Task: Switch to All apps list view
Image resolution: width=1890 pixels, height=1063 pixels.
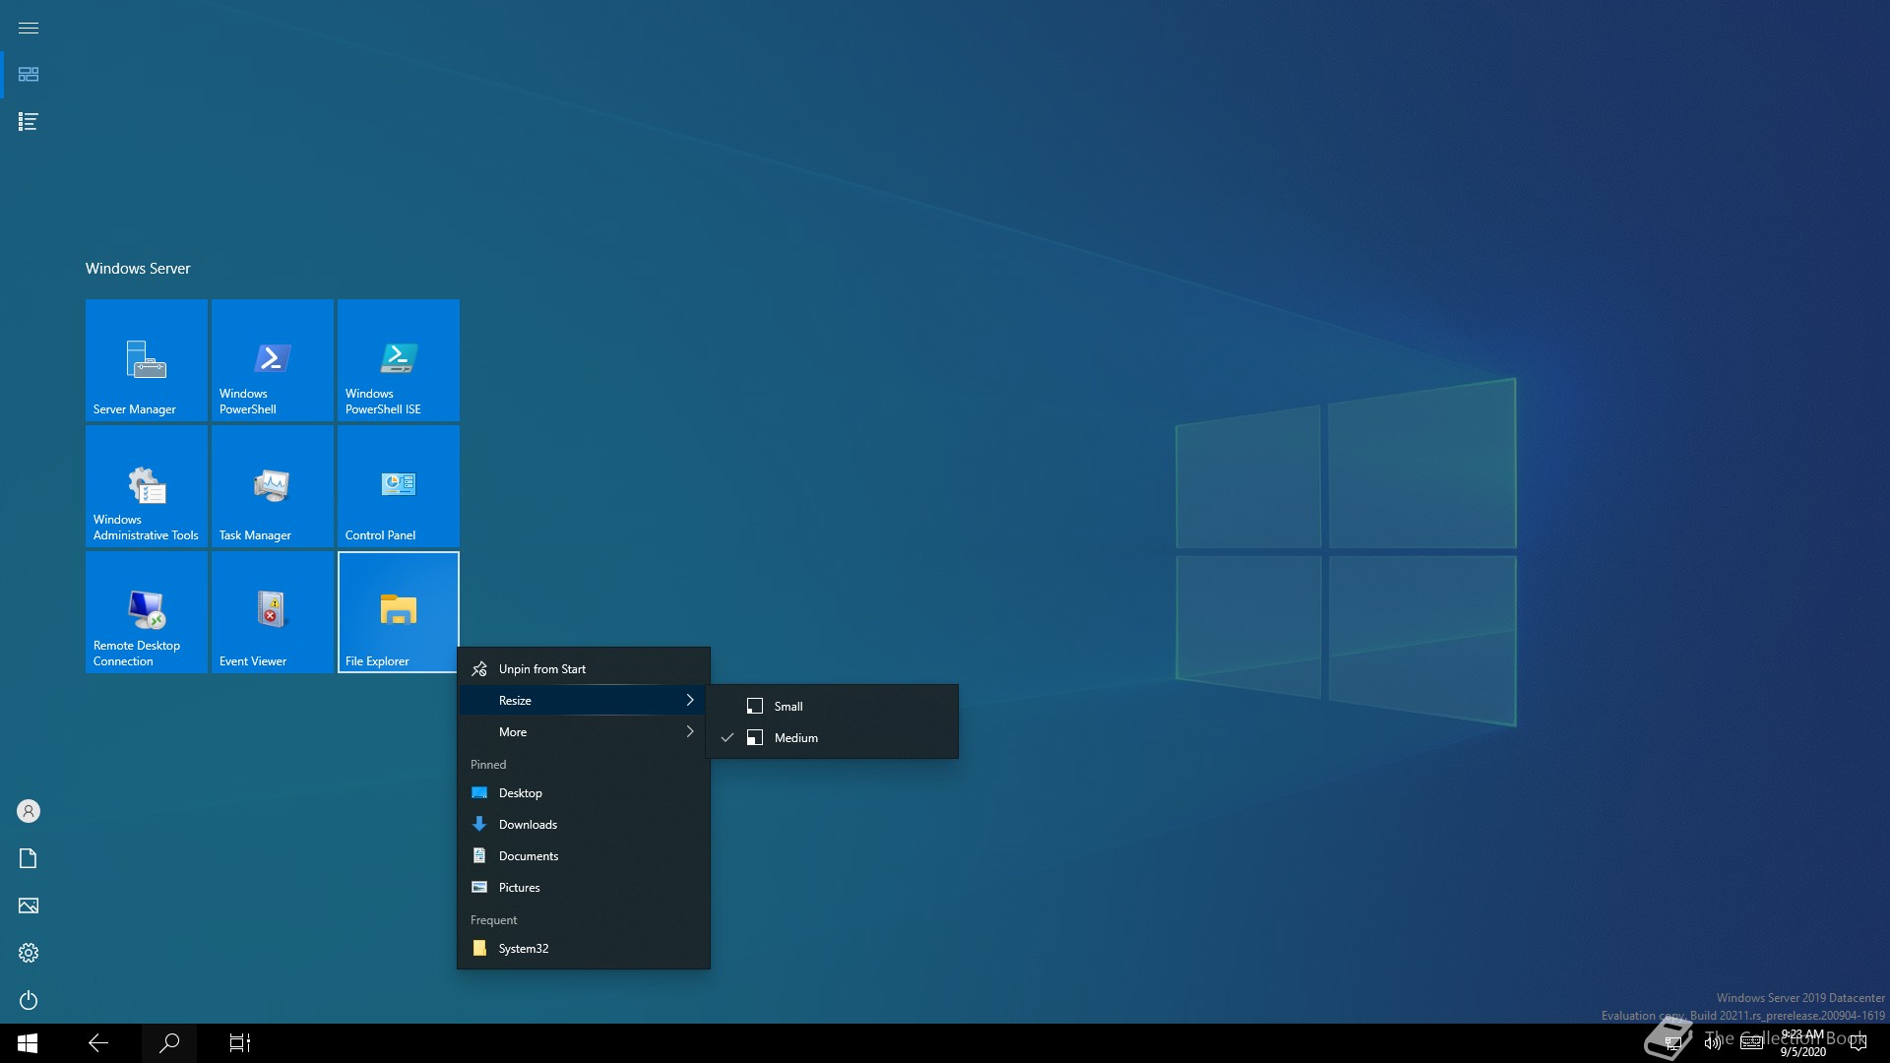Action: pos(29,122)
